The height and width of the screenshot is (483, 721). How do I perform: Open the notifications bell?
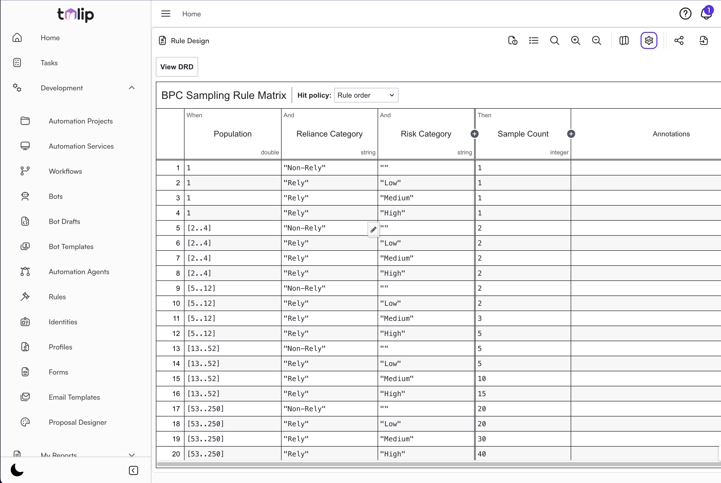(x=706, y=14)
